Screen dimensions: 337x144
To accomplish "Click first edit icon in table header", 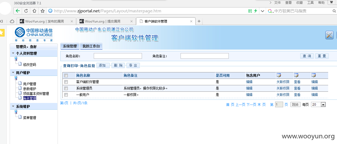I will pyautogui.click(x=279, y=75).
